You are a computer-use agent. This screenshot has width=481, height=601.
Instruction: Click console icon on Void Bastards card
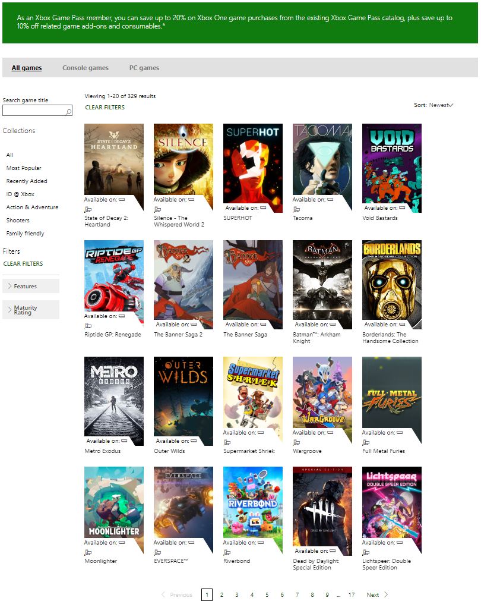(x=402, y=207)
